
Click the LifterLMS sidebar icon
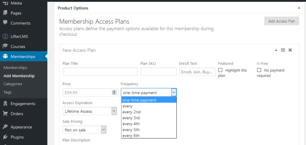[x=5, y=36]
